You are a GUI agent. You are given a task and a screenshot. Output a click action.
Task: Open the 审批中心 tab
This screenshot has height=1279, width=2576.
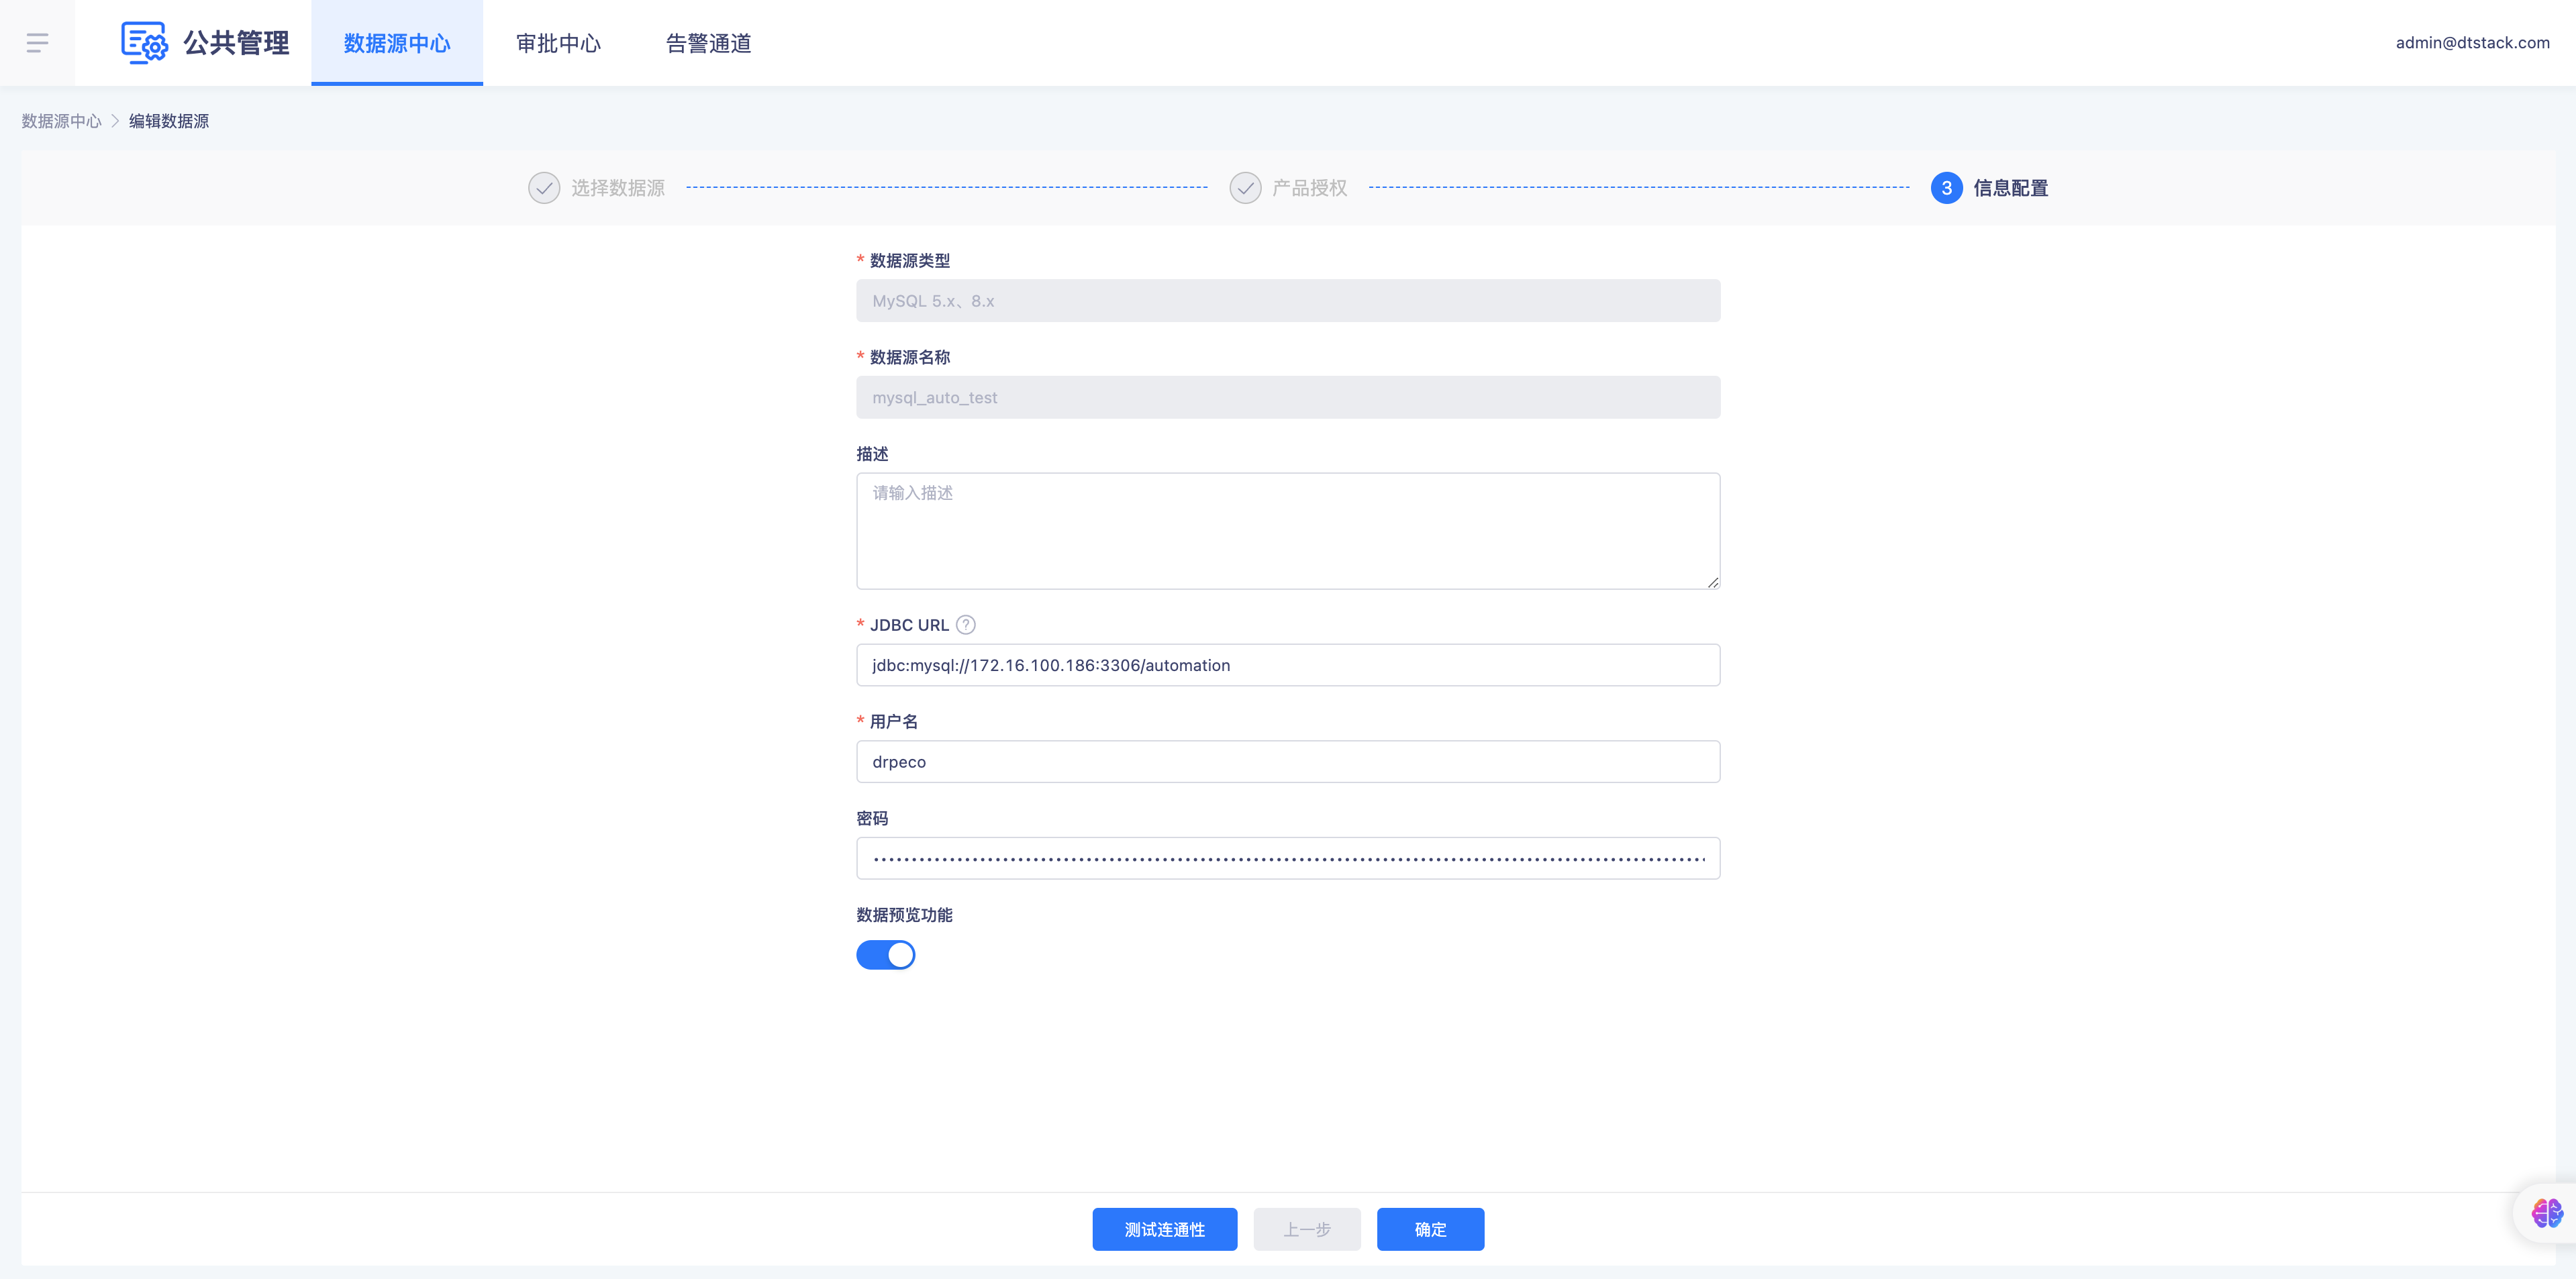[x=558, y=43]
